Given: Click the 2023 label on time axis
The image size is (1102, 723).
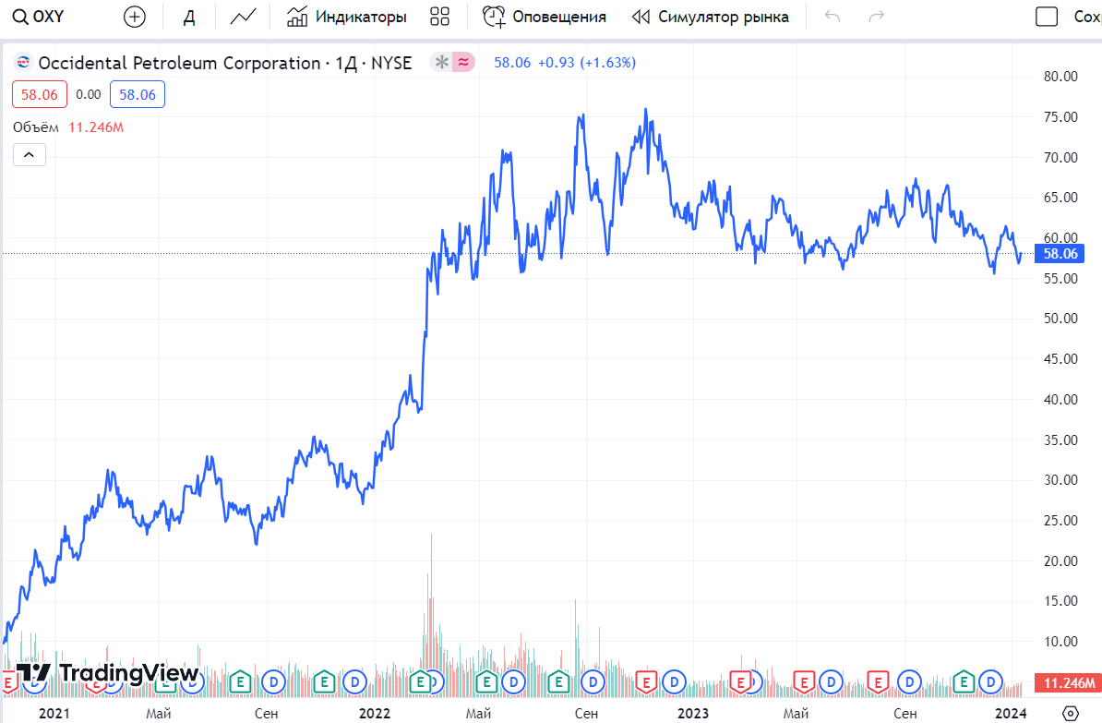Looking at the screenshot, I should pyautogui.click(x=693, y=713).
